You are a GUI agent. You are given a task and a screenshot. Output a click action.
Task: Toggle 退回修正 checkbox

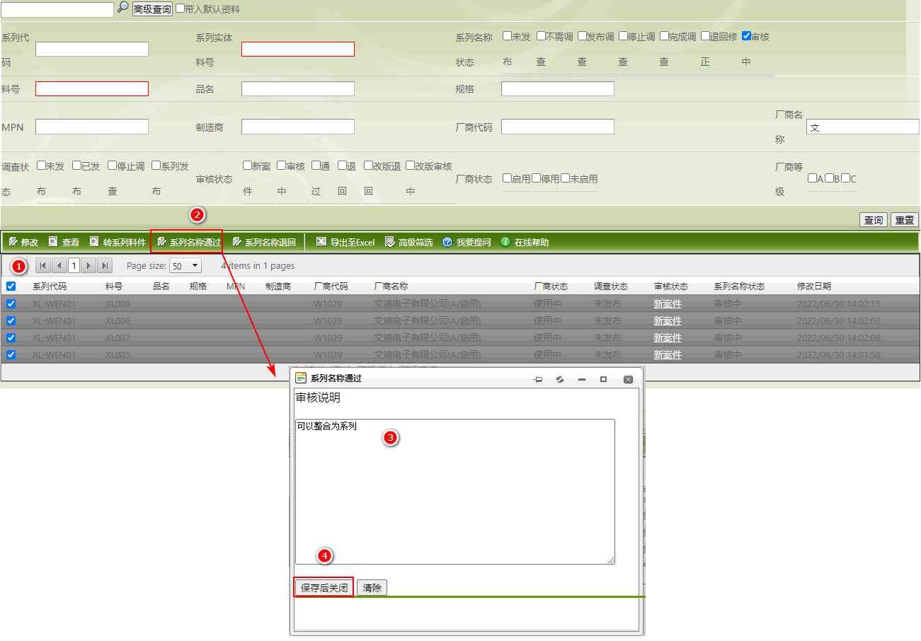(x=705, y=35)
